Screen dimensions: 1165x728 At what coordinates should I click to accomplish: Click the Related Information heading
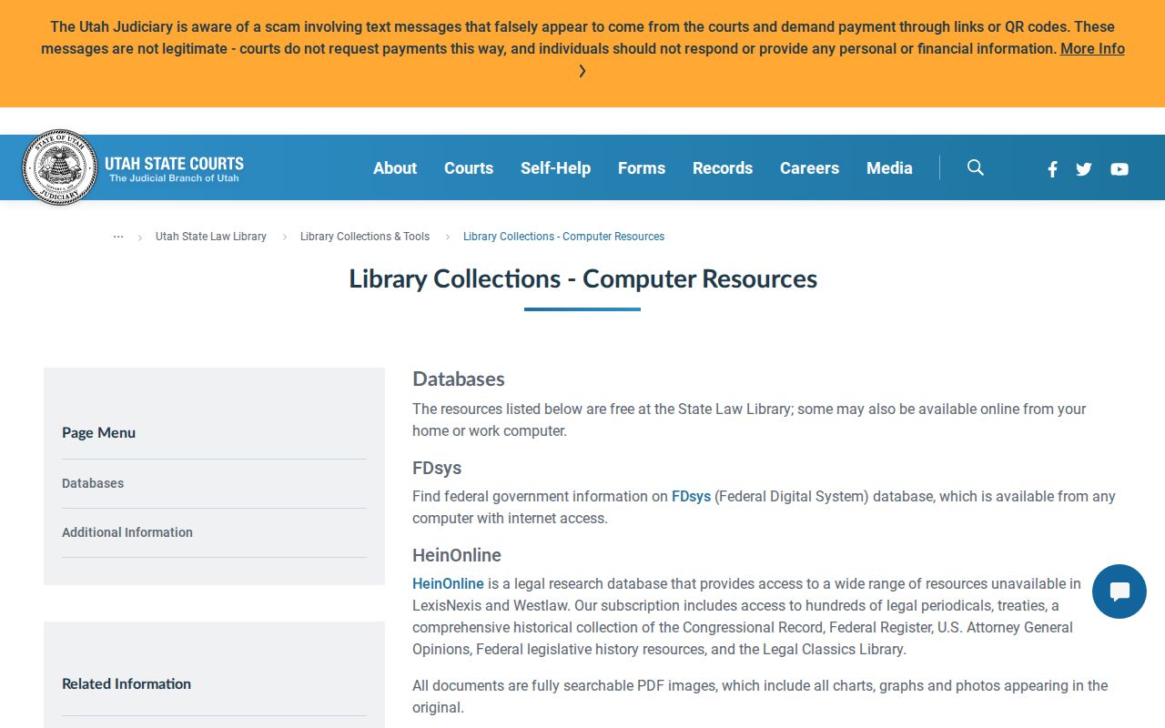point(127,684)
